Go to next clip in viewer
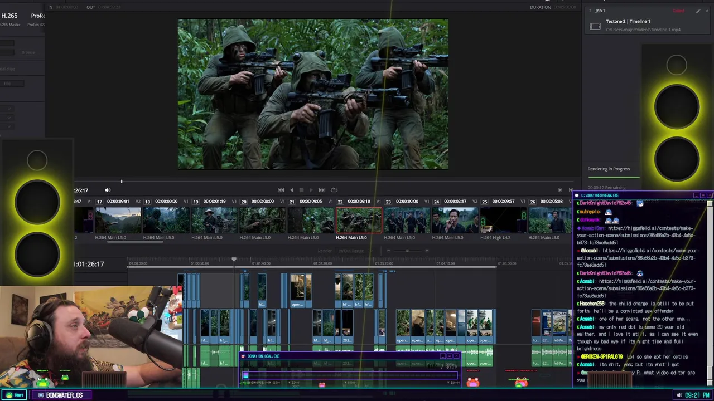The height and width of the screenshot is (401, 714). point(560,190)
